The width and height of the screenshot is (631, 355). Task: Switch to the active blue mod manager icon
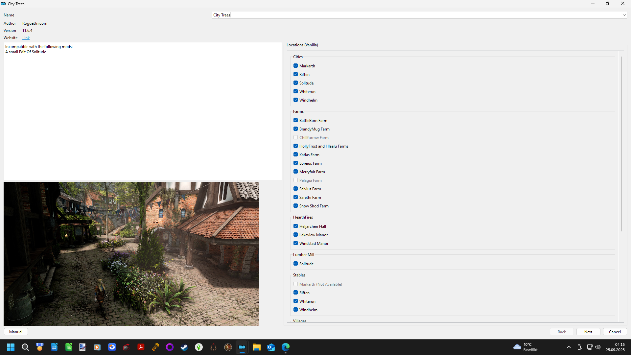(x=242, y=347)
